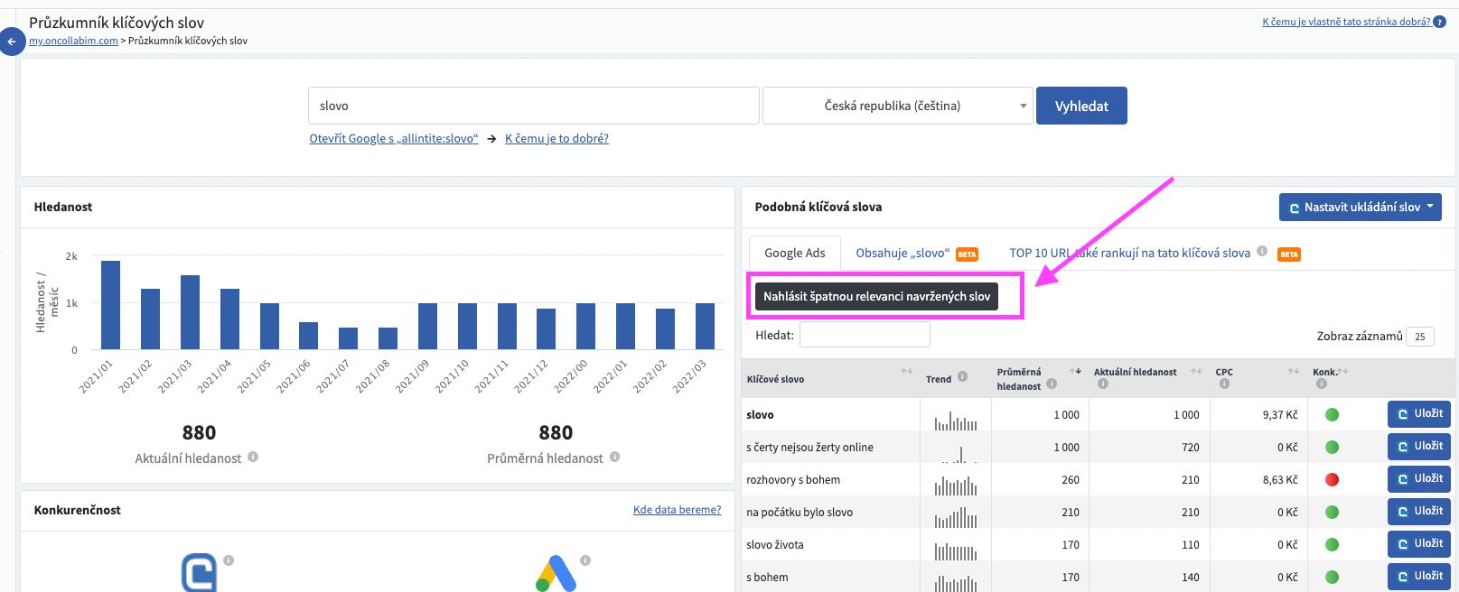This screenshot has width=1459, height=592.
Task: Click the 2021/07 bar in Hledanost chart
Action: point(349,338)
